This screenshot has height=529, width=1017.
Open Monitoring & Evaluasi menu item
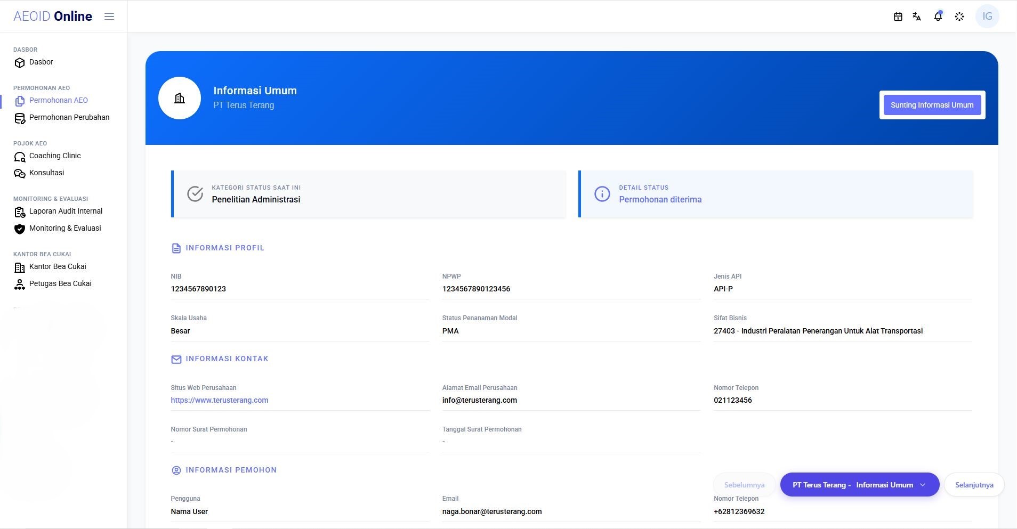click(x=65, y=228)
